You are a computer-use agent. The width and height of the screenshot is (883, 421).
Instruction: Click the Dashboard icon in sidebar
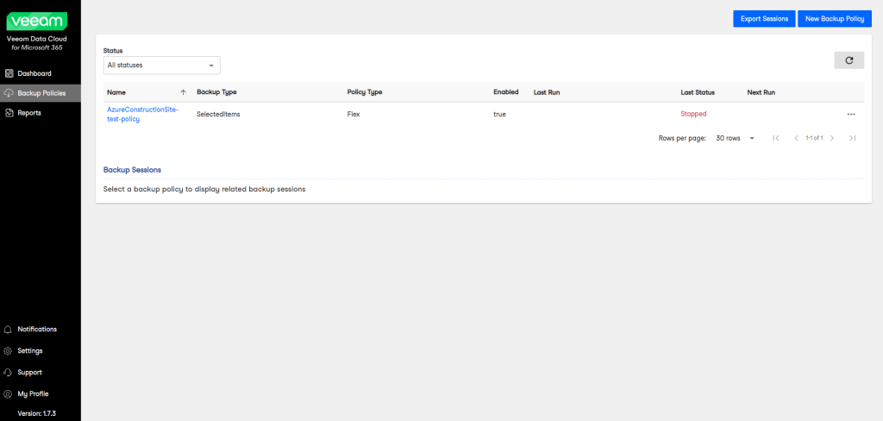pyautogui.click(x=9, y=73)
